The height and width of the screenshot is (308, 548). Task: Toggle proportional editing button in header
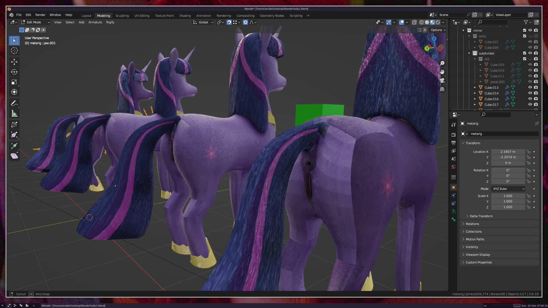tap(245, 22)
